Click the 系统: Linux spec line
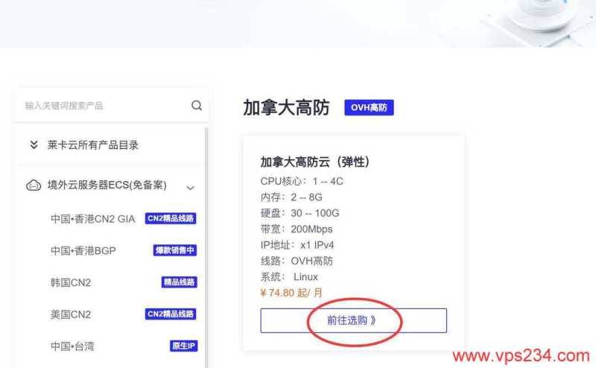Viewport: 596px width, 368px height. (289, 277)
